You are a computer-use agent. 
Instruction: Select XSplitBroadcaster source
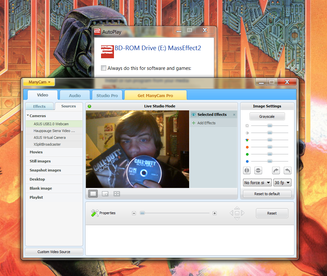point(54,144)
